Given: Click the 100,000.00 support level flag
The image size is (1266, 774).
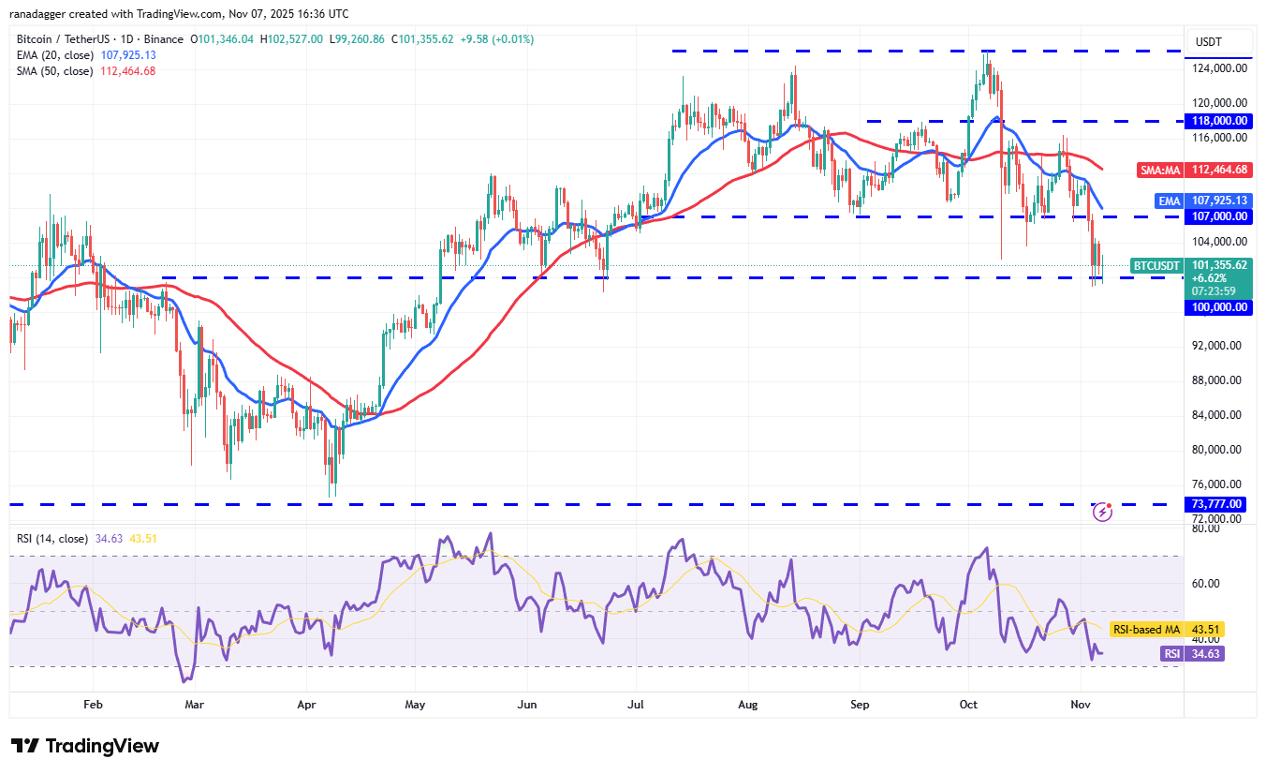Looking at the screenshot, I should (x=1217, y=307).
